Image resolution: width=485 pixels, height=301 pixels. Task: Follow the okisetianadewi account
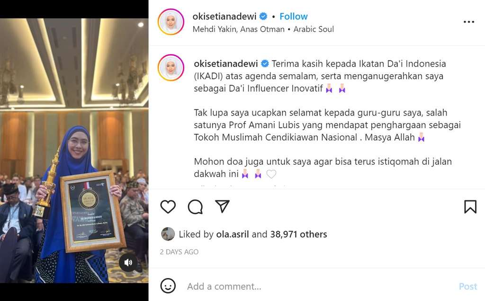pyautogui.click(x=294, y=17)
